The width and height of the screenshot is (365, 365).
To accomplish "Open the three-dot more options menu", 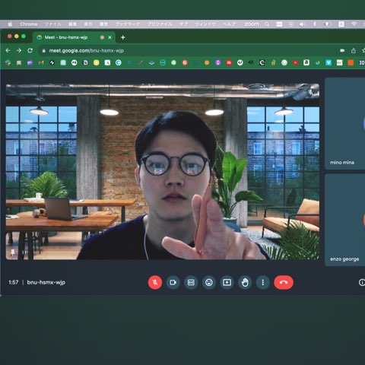I will (x=263, y=282).
